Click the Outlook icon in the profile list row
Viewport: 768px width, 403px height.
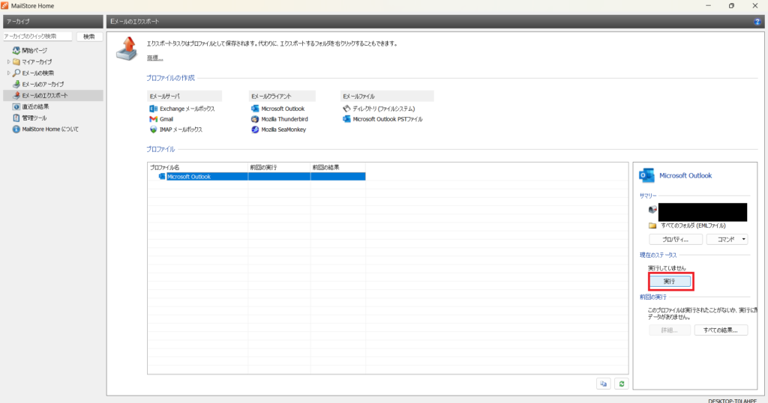pos(162,177)
